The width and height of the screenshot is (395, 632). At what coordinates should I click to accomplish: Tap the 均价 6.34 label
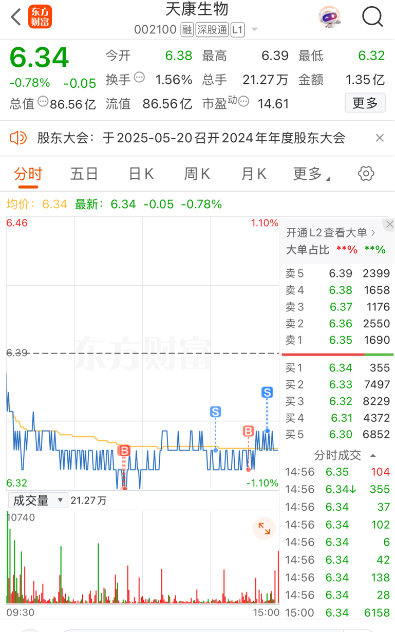(x=36, y=204)
